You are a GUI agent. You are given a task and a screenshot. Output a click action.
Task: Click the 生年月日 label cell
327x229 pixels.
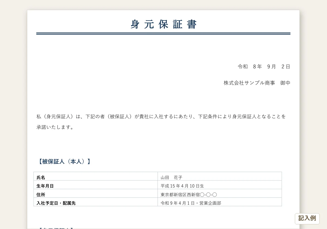96,185
